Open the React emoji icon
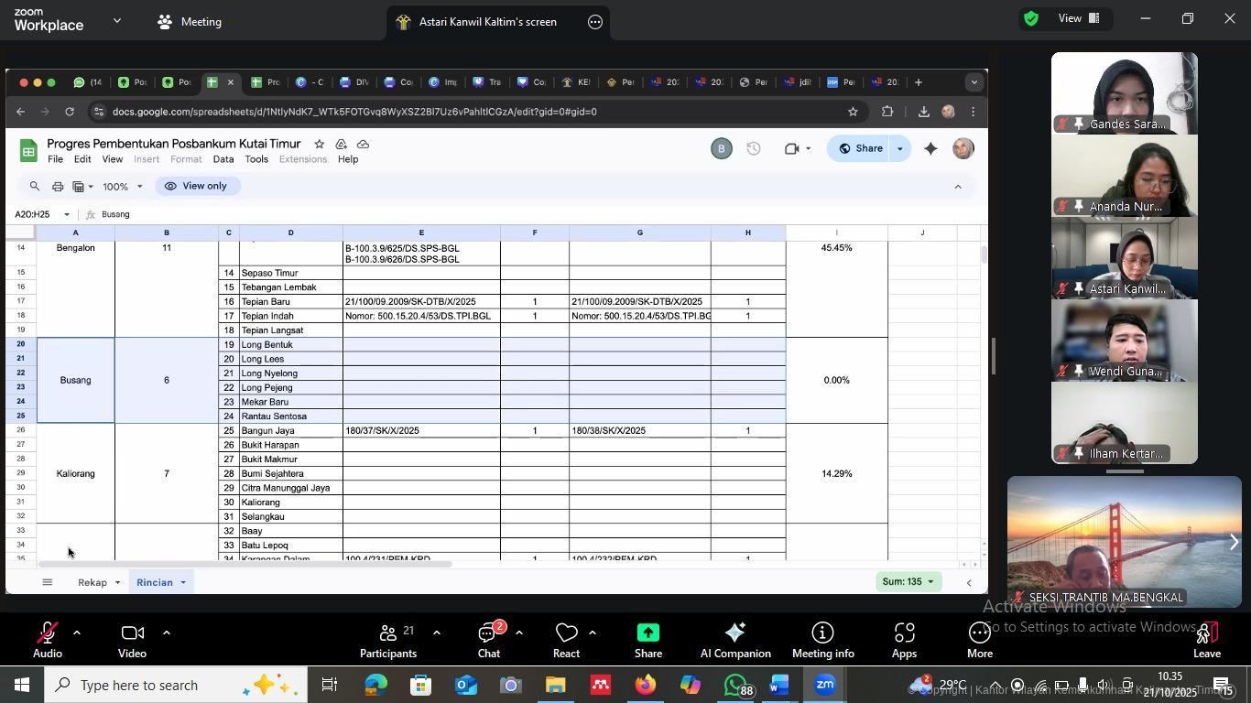Screen dimensions: 1251x703 tap(566, 639)
